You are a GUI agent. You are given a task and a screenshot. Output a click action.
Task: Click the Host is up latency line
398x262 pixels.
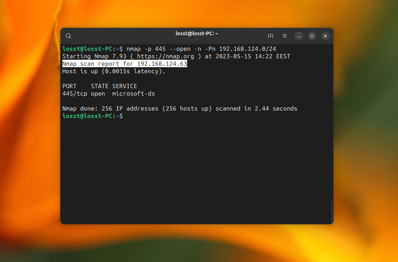click(113, 71)
